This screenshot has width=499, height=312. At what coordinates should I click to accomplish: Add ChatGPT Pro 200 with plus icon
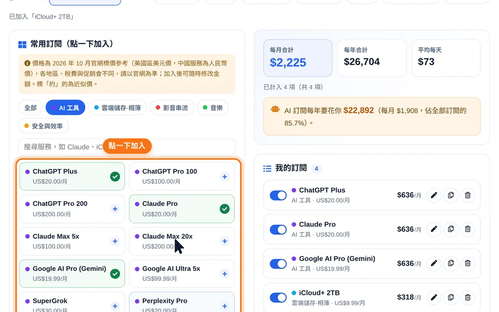click(115, 209)
